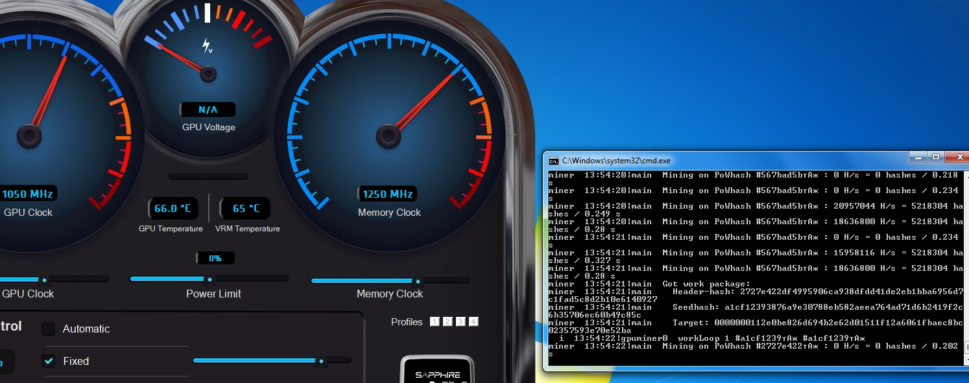Uncheck the Fixed fan checkbox

[x=49, y=361]
